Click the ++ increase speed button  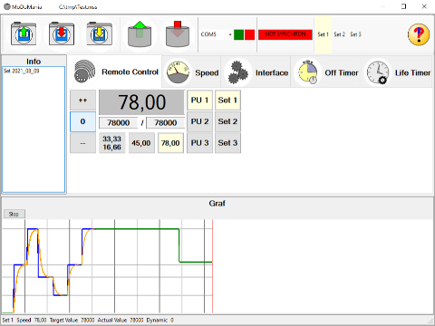82,101
